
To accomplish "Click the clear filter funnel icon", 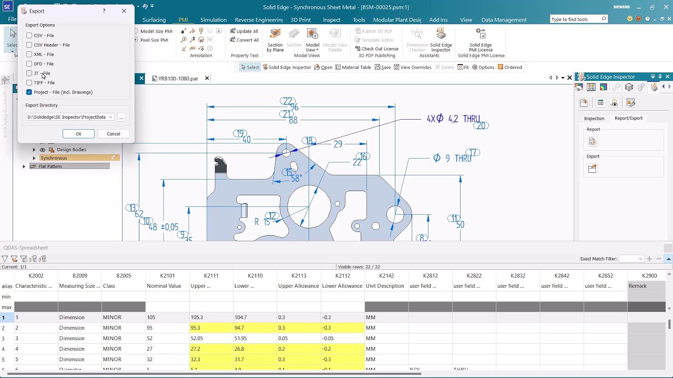I will click(x=14, y=258).
